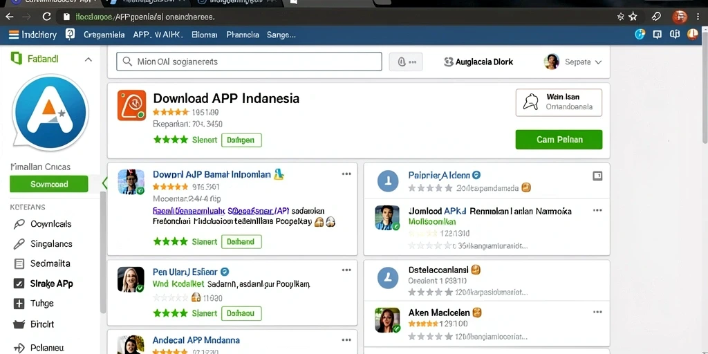
Task: Open Dstelacoanlanal link
Action: (438, 270)
